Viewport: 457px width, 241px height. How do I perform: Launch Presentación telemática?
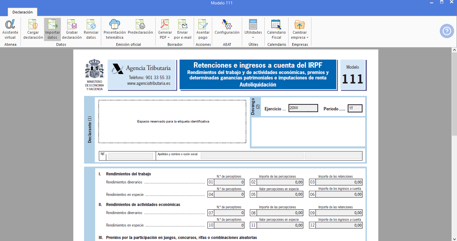click(x=115, y=29)
